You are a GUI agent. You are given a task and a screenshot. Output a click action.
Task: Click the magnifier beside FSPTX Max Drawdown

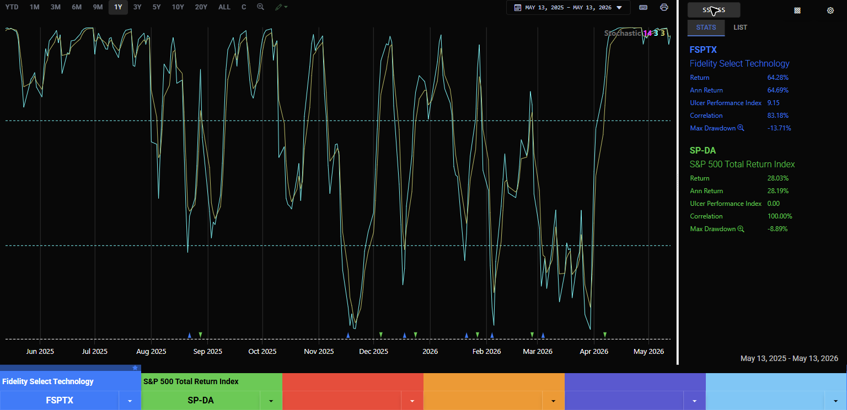(741, 128)
